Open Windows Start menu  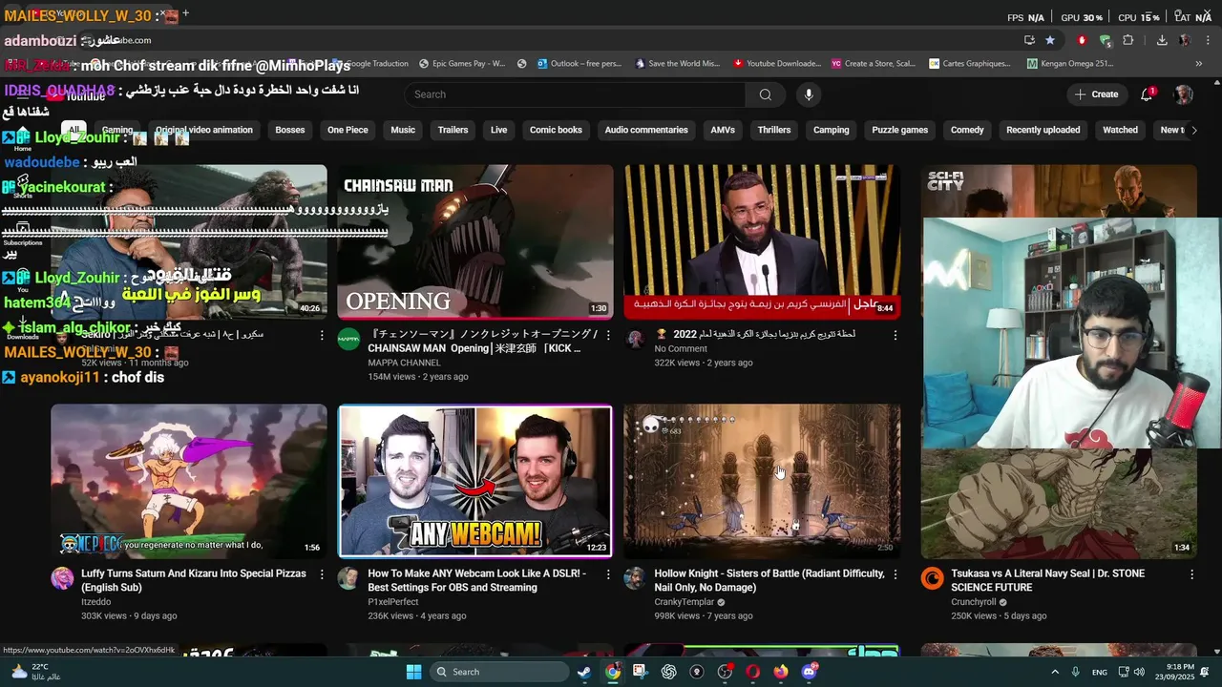pos(413,672)
